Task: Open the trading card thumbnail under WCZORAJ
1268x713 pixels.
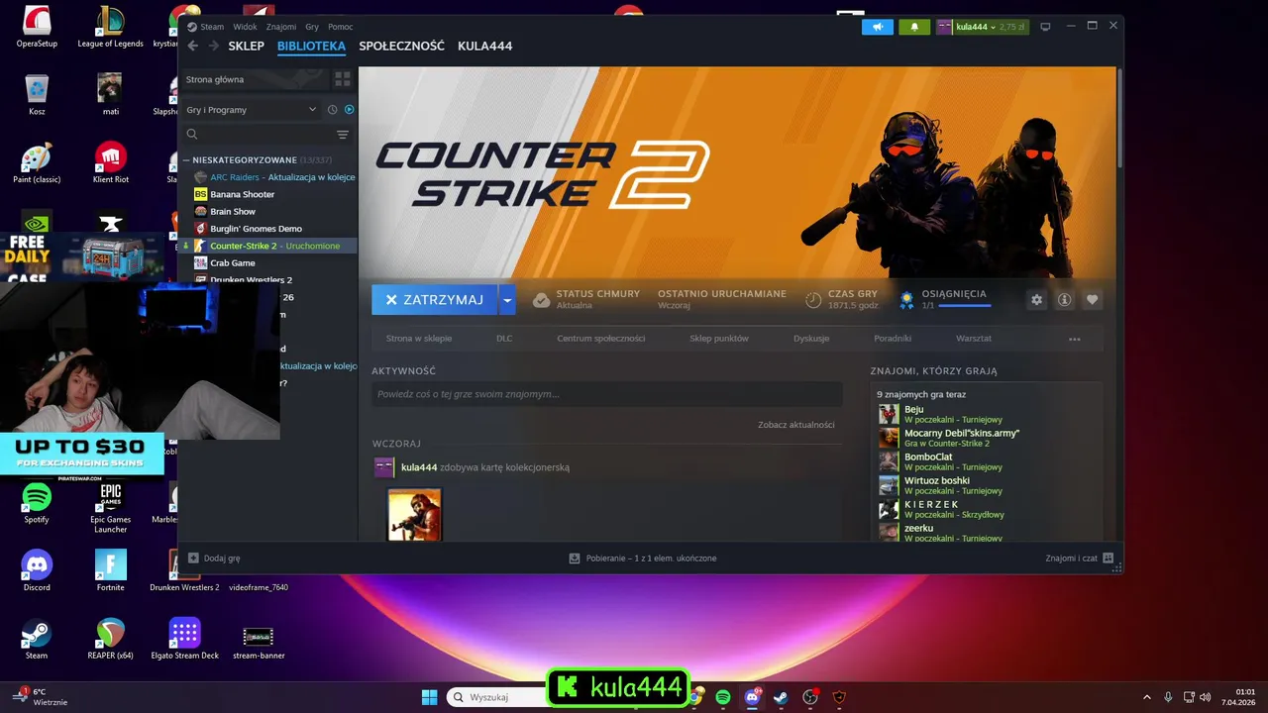Action: tap(414, 514)
